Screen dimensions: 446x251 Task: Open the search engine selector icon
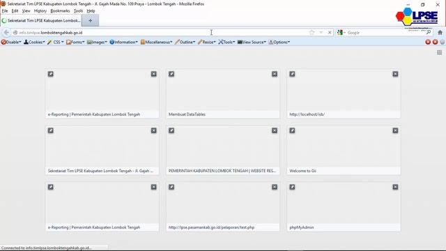click(x=341, y=33)
